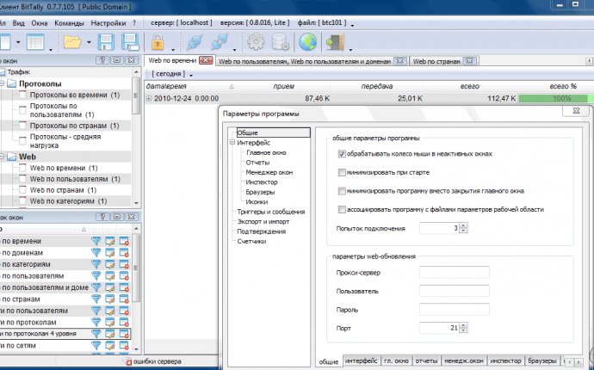Screen dimensions: 594x370
Task: Click the edit window icon for 'по сетям'
Action: pos(110,345)
